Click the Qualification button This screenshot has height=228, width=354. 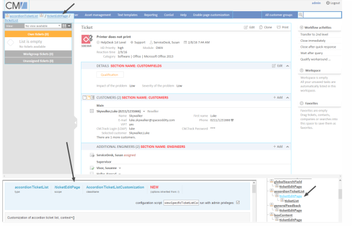tap(110, 75)
